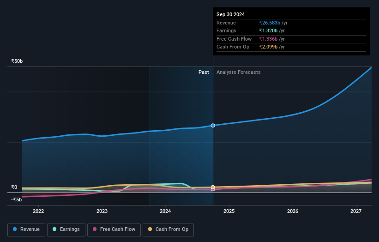Click the 'Earnings' row label in tooltip
Image resolution: width=379 pixels, height=242 pixels.
pyautogui.click(x=226, y=30)
